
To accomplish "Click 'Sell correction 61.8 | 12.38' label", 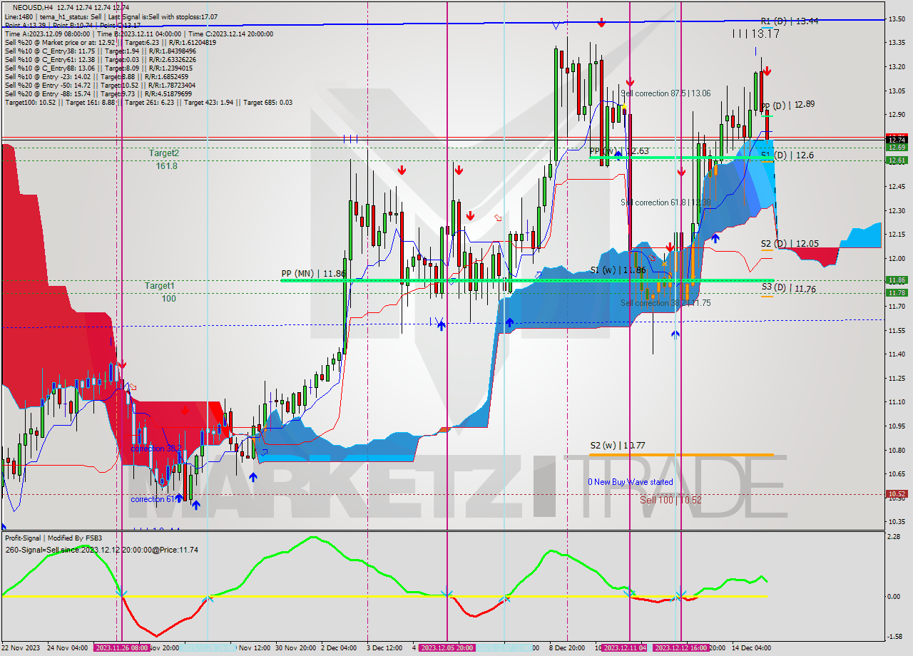I will (665, 203).
